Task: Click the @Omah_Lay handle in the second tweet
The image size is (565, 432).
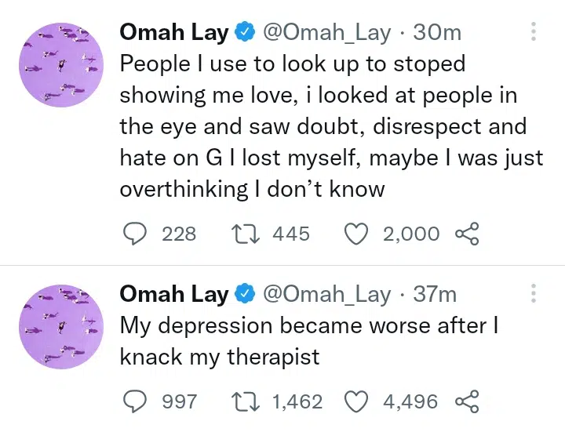Action: pyautogui.click(x=326, y=294)
